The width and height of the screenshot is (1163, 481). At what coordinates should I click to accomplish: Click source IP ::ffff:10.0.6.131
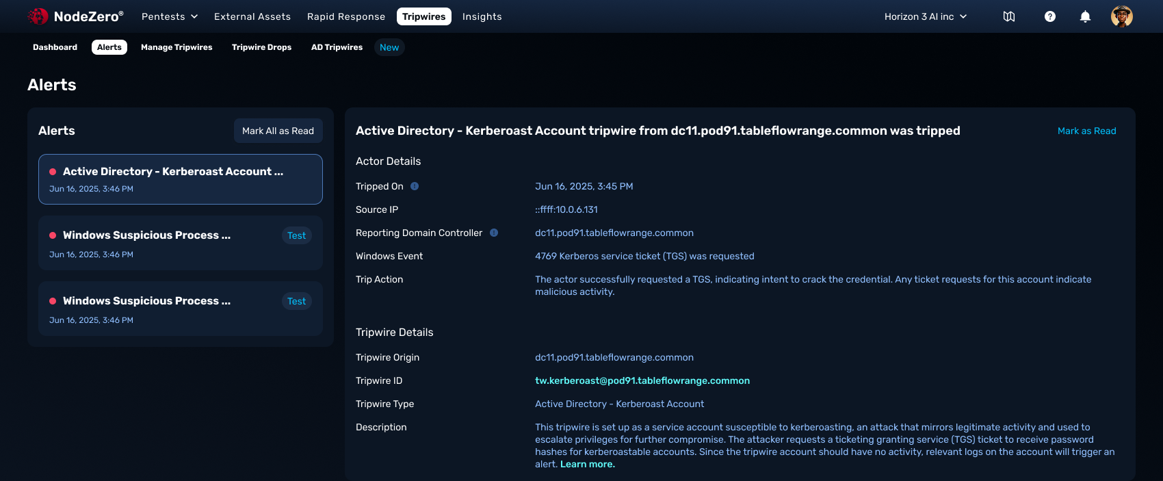coord(566,209)
